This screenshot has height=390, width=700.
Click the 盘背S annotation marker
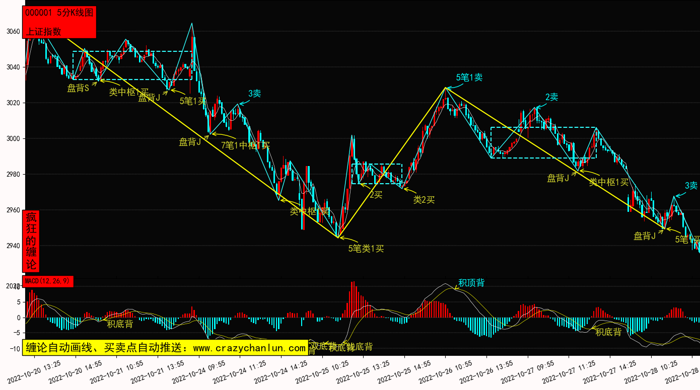[x=78, y=89]
